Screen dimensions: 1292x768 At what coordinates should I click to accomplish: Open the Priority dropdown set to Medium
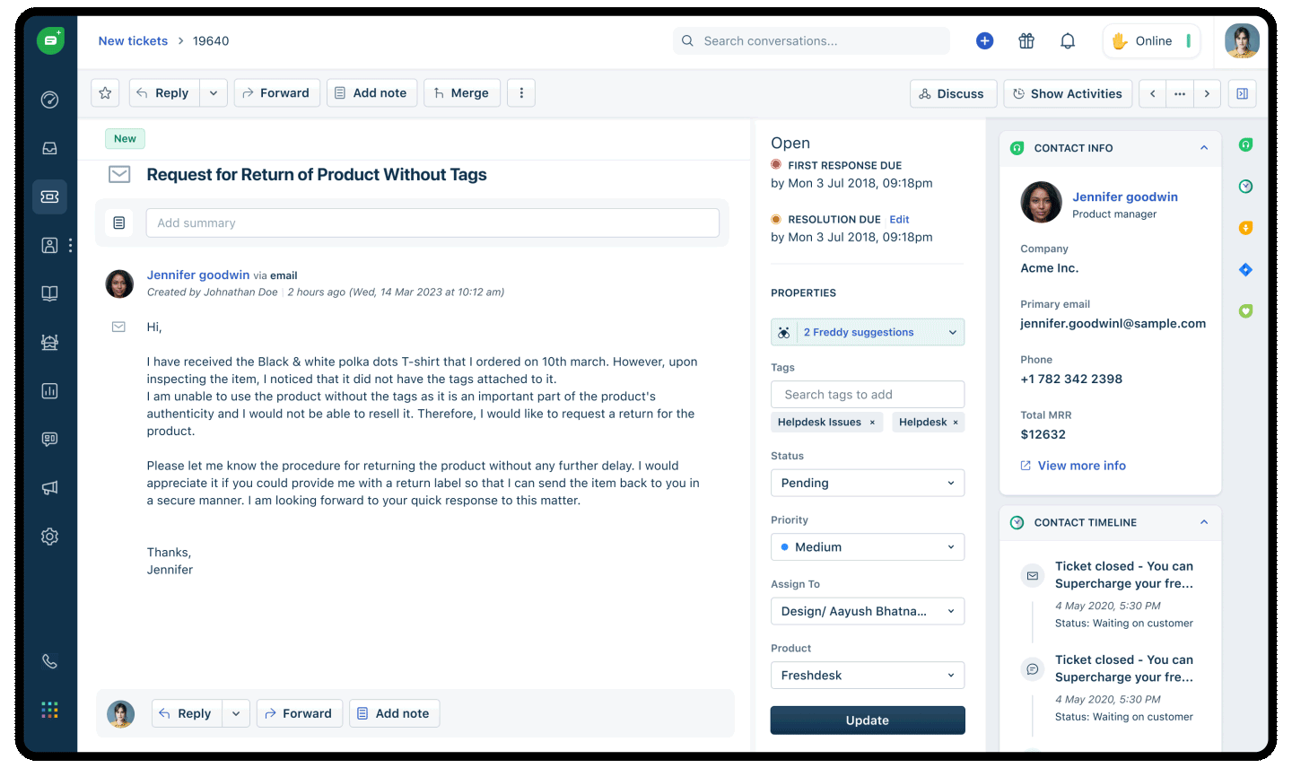pos(867,546)
